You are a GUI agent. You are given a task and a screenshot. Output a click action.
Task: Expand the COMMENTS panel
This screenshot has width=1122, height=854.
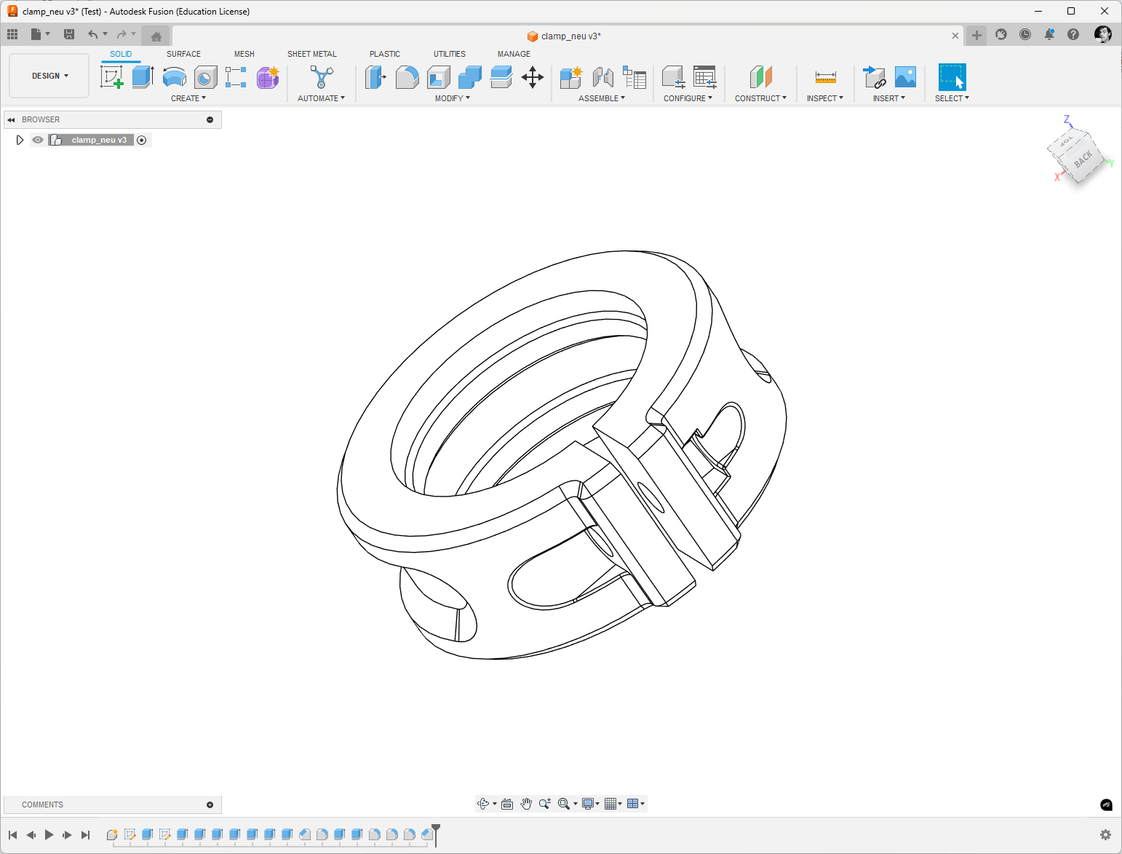click(210, 804)
